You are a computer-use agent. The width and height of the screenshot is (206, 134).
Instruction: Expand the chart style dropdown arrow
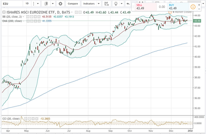click(53, 4)
